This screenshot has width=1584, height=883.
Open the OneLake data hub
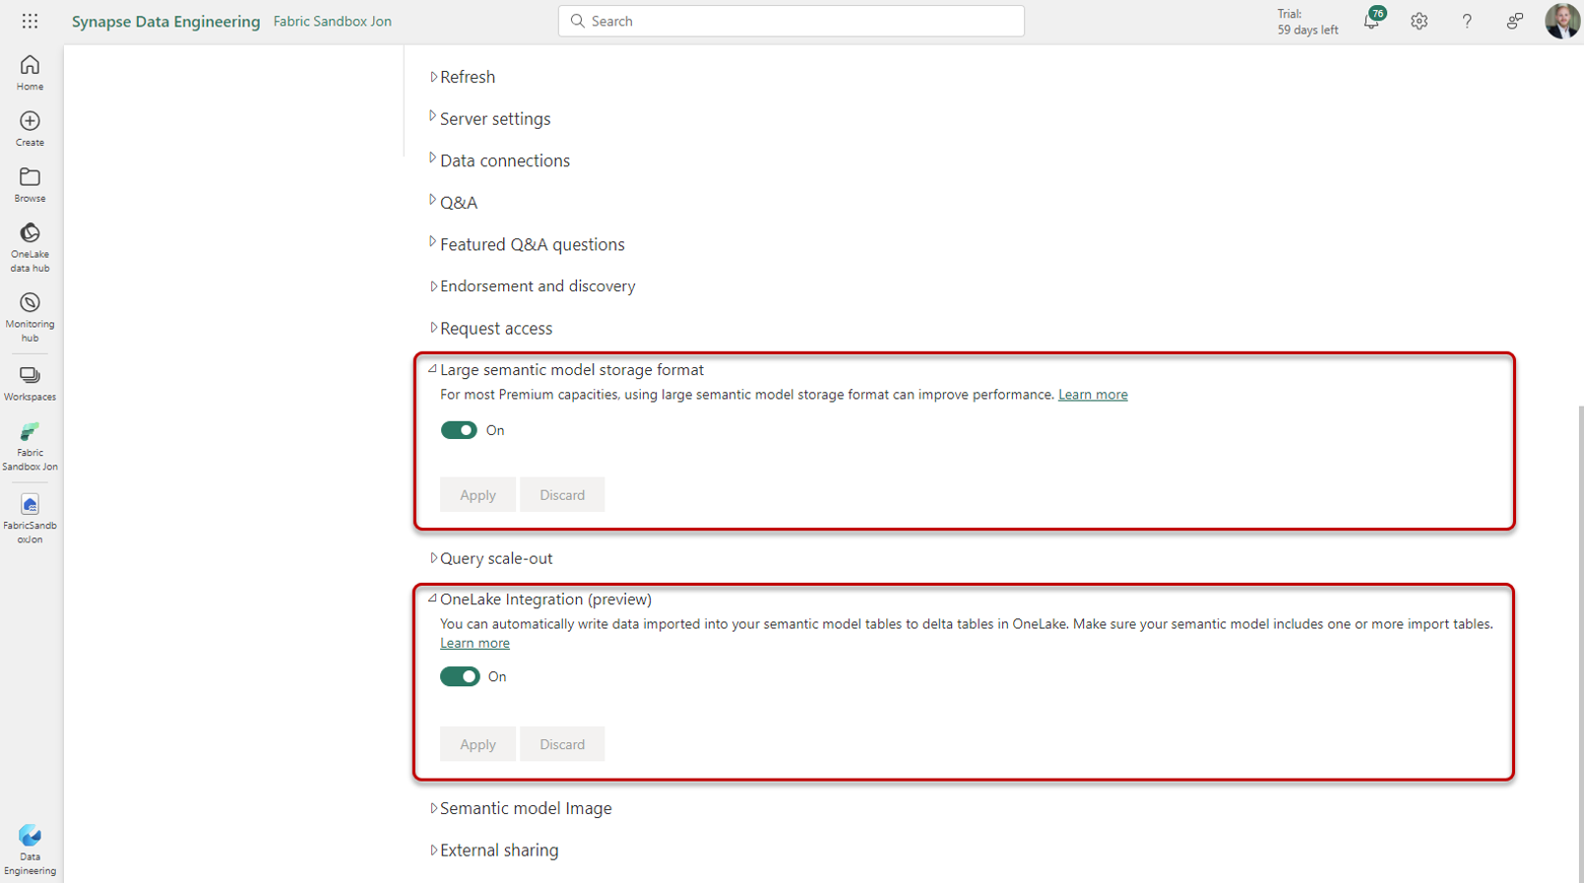click(30, 247)
